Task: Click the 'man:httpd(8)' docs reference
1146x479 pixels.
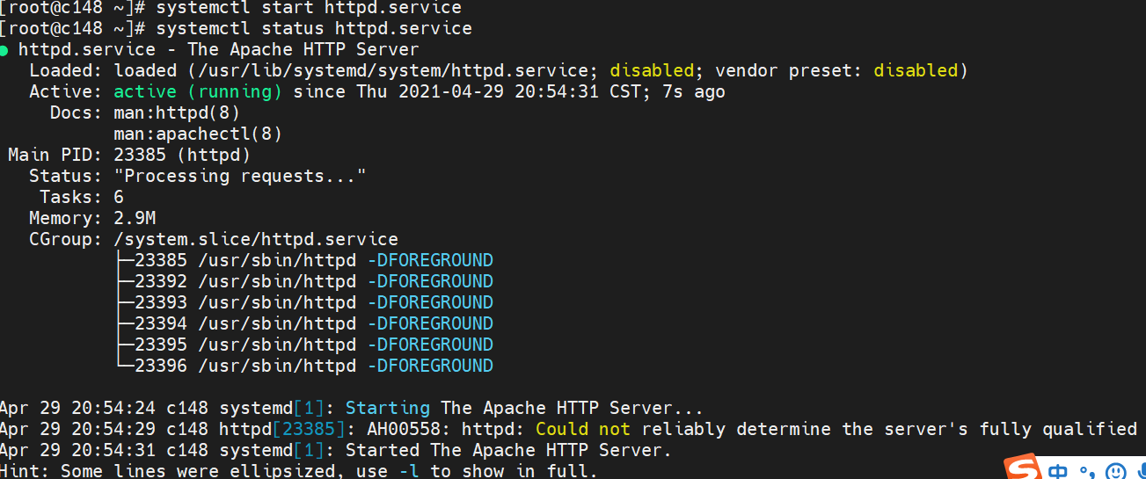Action: 176,112
